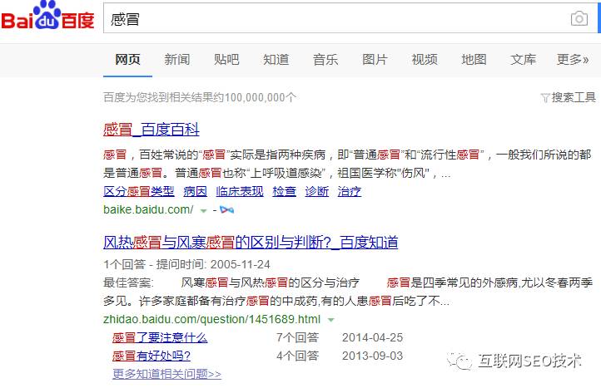
Task: Click result count text 百度为您找到相关结果约100,000,000个
Action: coord(199,97)
